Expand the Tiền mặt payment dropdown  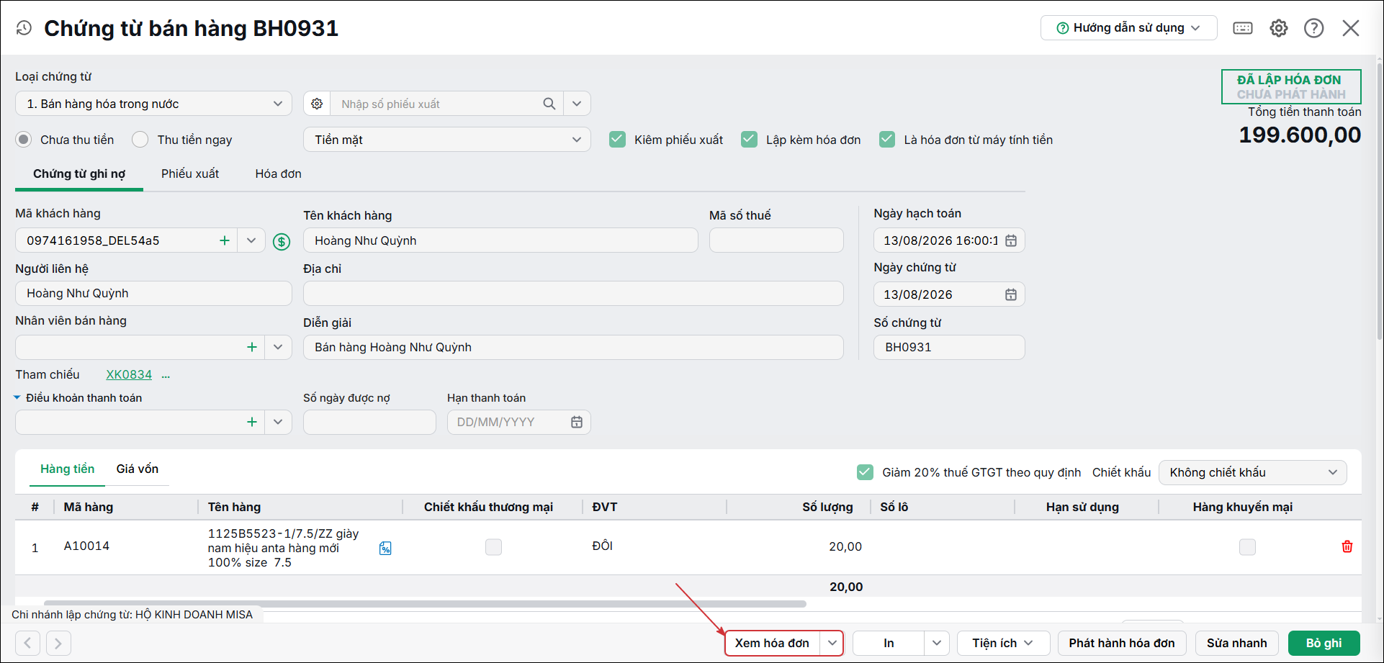[x=447, y=140]
